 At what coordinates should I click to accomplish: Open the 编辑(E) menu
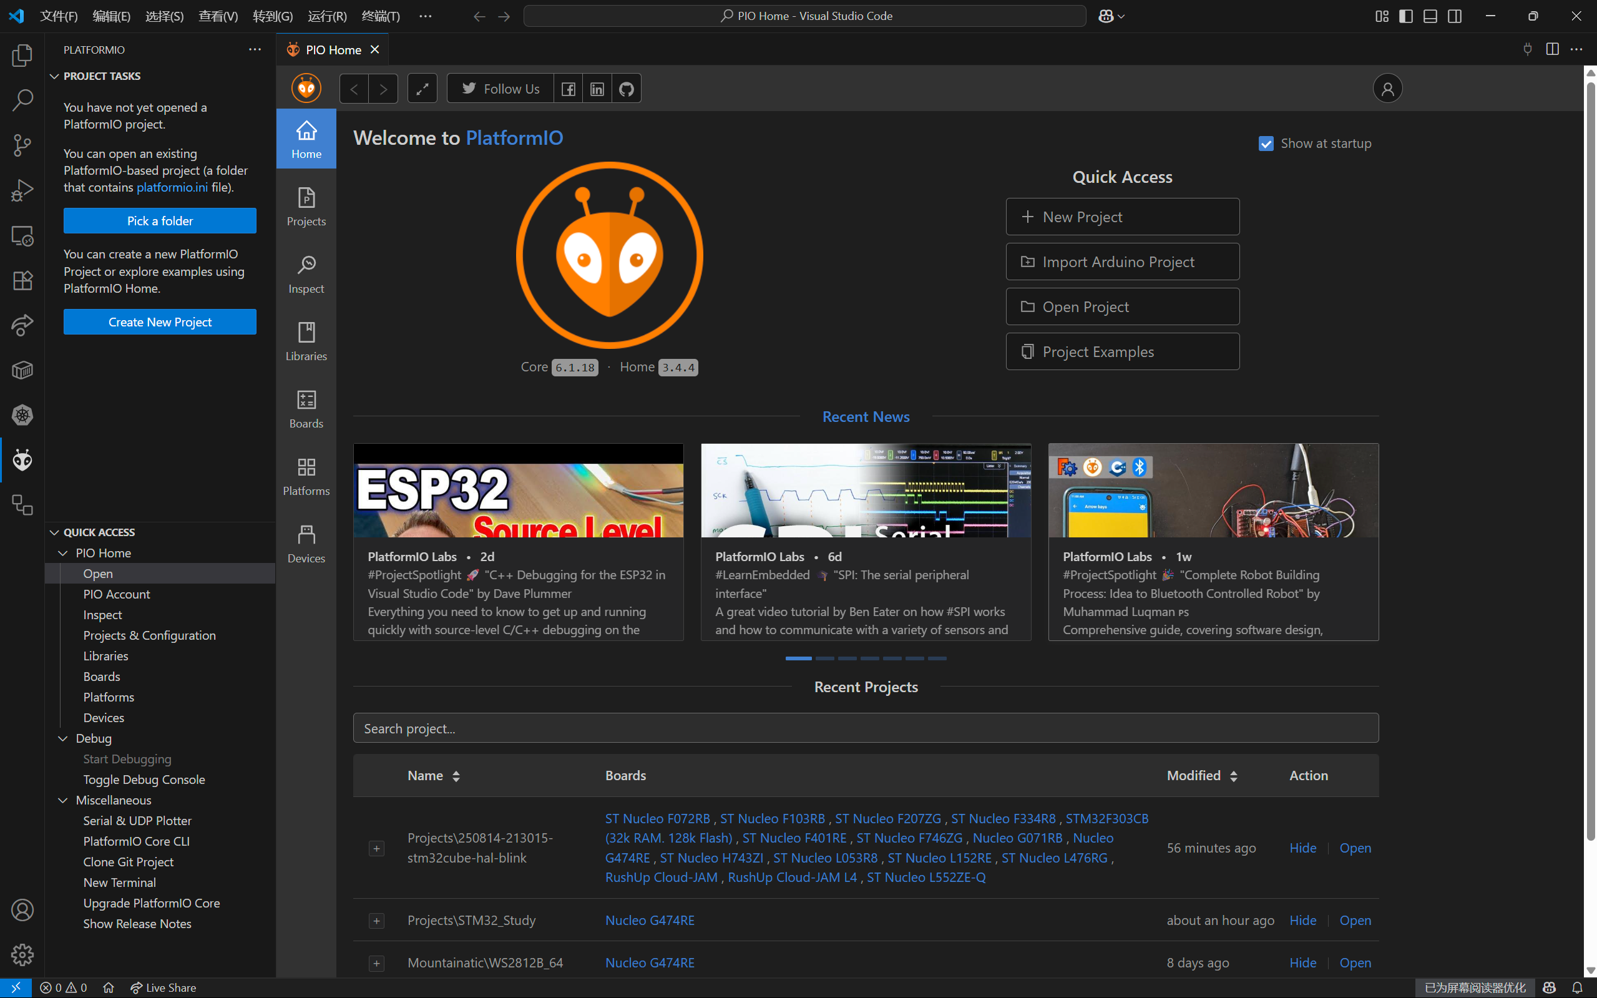pyautogui.click(x=112, y=16)
